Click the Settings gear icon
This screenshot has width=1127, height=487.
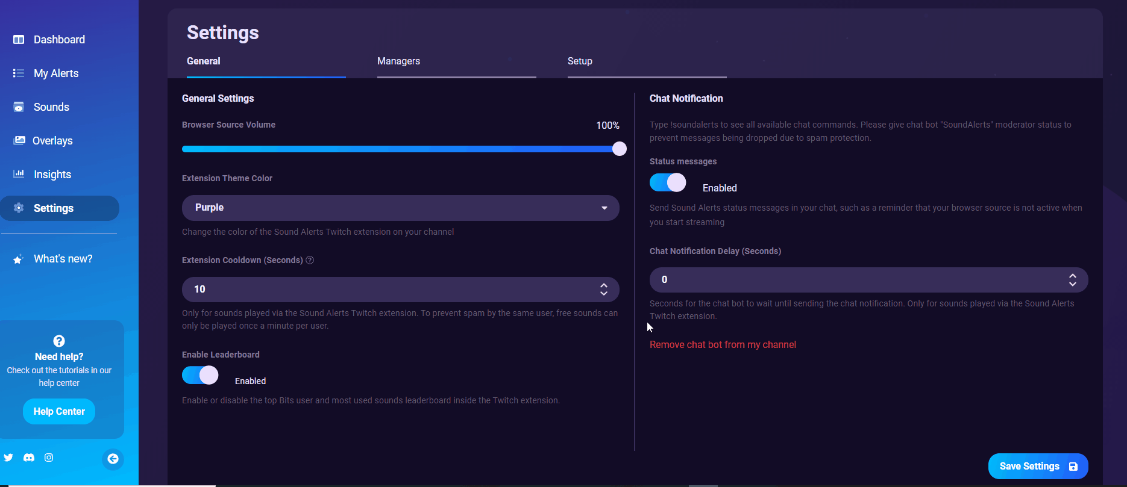point(19,208)
